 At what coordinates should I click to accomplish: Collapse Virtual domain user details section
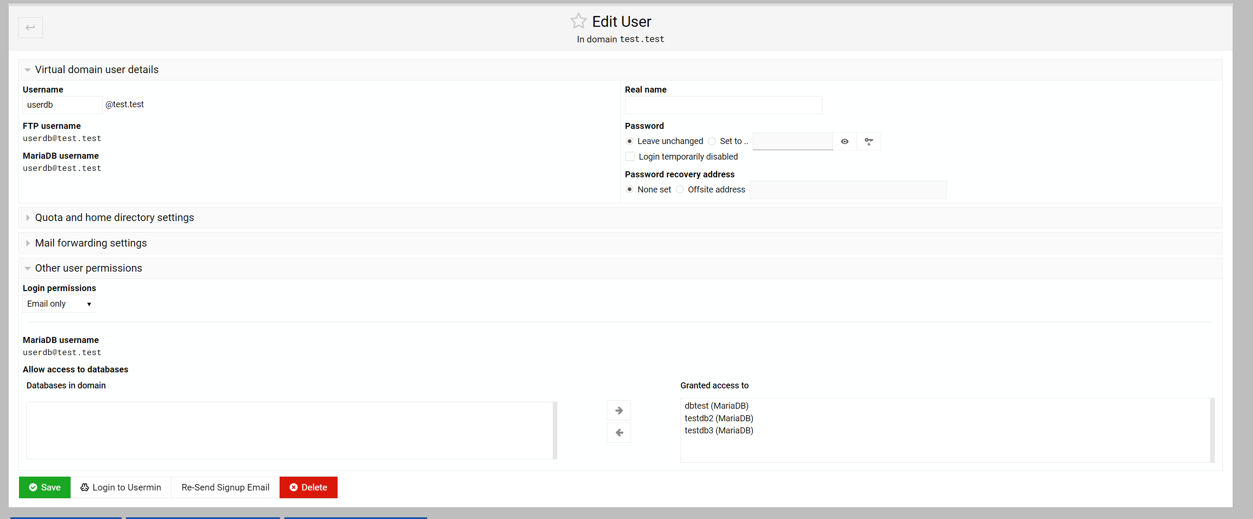620,70
